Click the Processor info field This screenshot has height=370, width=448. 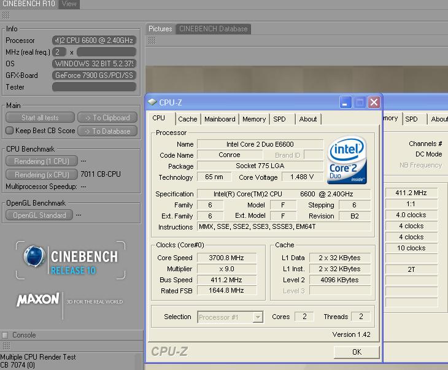[94, 40]
